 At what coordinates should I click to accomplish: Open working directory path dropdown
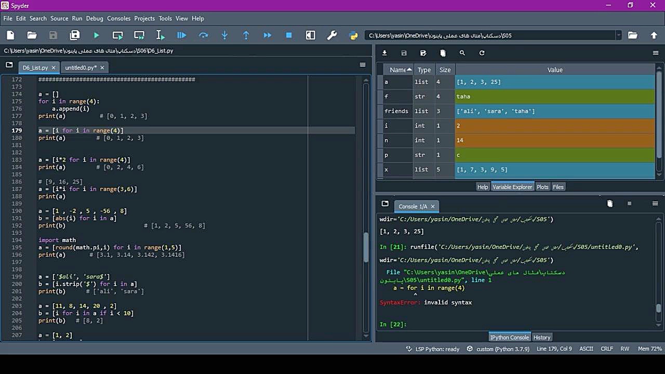tap(618, 35)
